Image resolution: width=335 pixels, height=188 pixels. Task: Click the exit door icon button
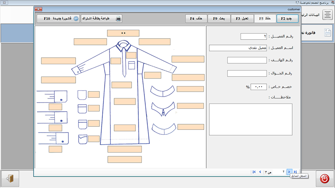click(x=10, y=178)
